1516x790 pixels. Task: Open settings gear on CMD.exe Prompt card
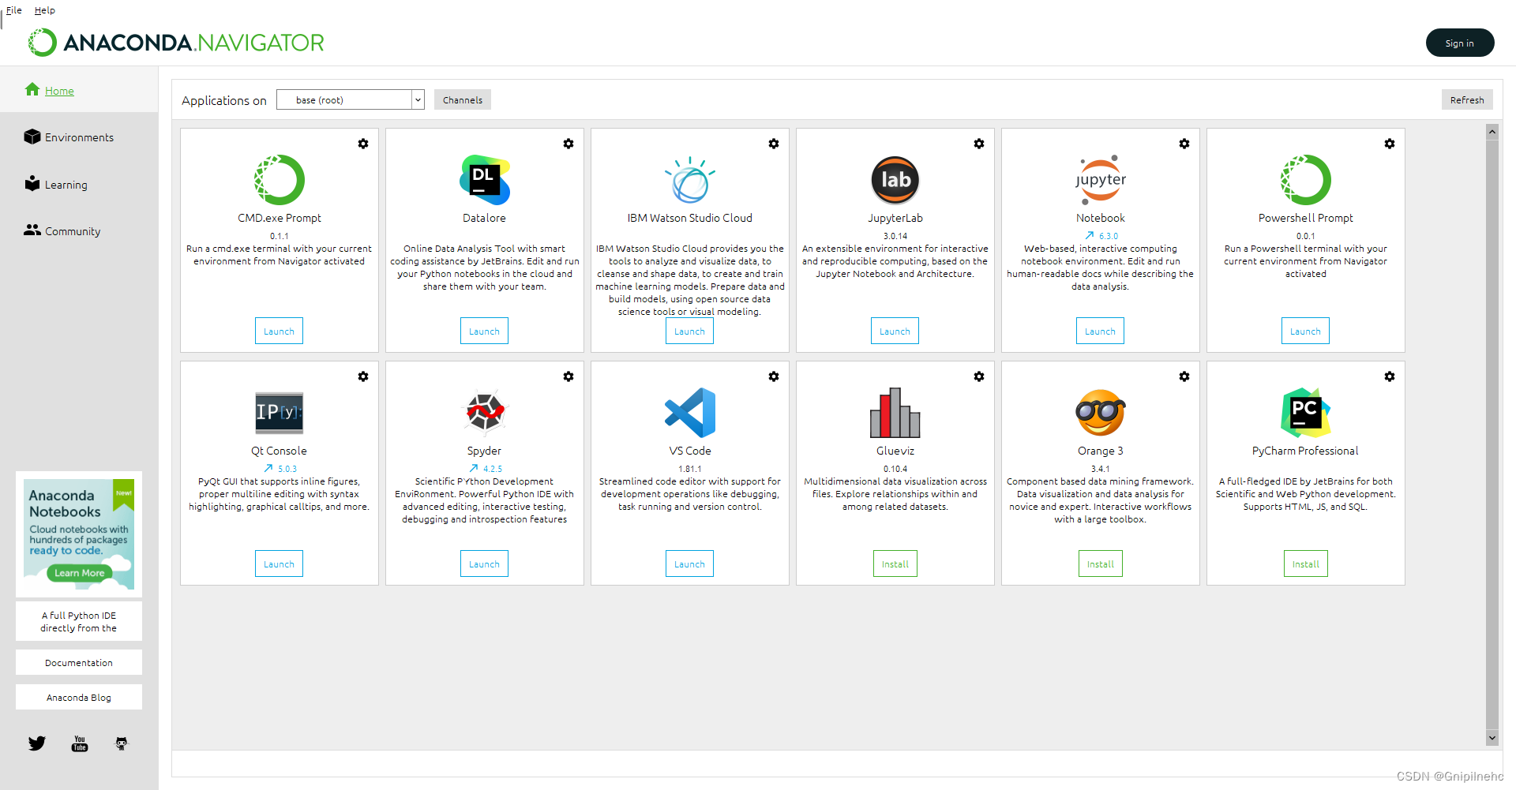pyautogui.click(x=363, y=144)
